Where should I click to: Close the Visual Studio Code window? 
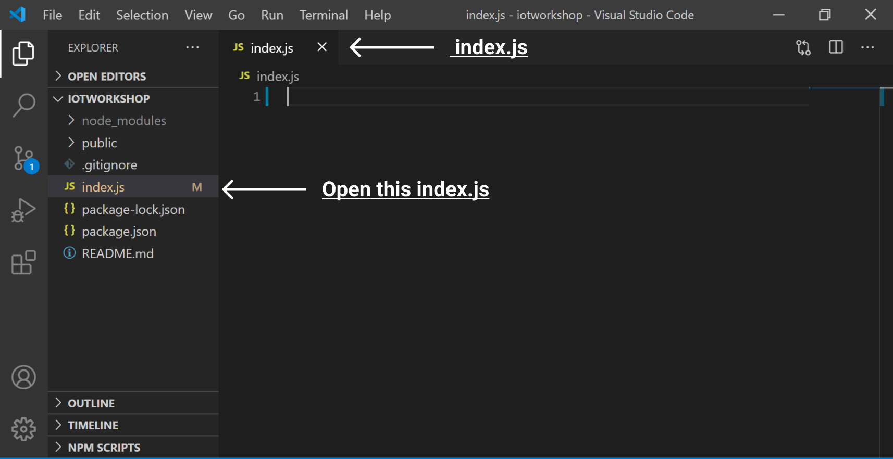click(x=871, y=15)
